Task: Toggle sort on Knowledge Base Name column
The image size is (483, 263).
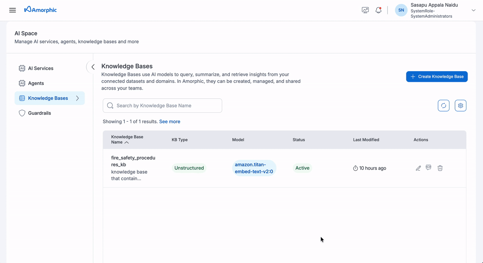Action: [x=127, y=142]
